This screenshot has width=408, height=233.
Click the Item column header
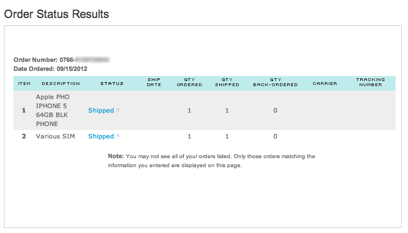(x=24, y=84)
